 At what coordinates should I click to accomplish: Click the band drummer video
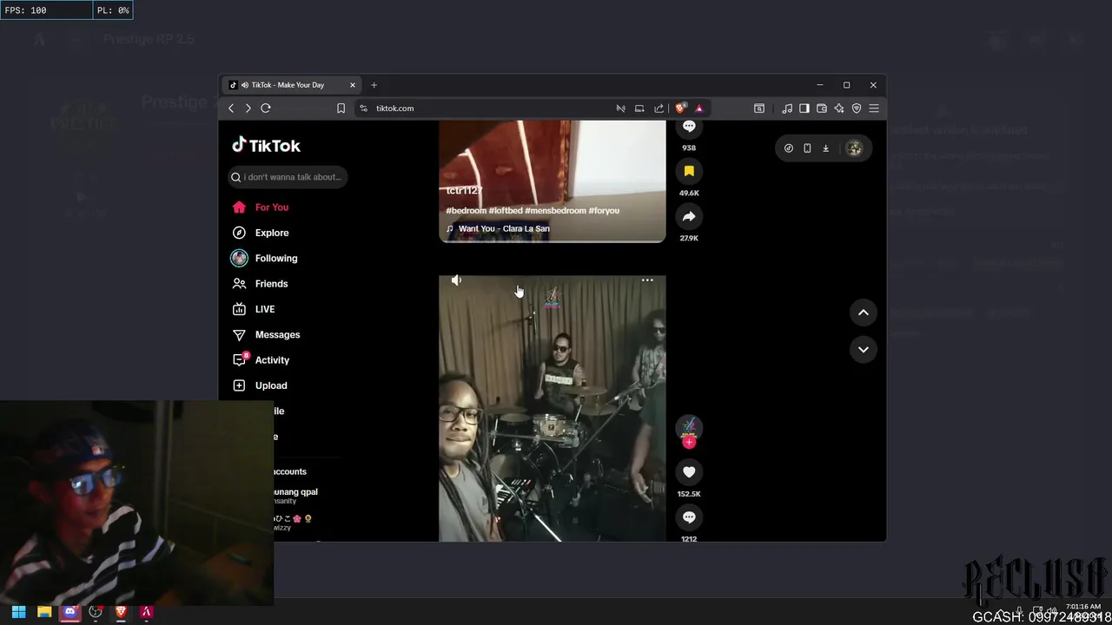pos(553,409)
